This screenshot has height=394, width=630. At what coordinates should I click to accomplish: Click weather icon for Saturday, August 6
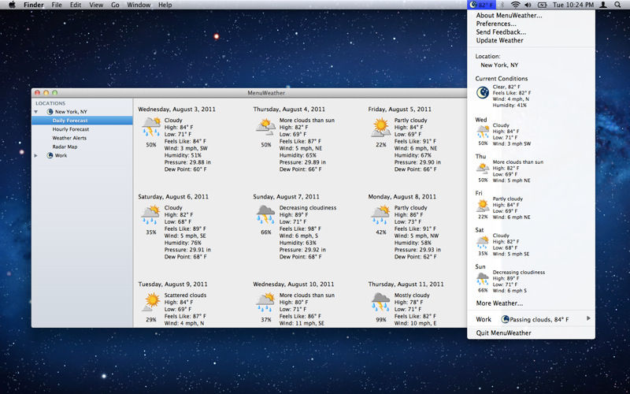pyautogui.click(x=151, y=214)
